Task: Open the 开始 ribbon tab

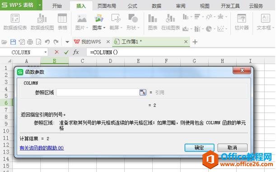Action: (57, 6)
